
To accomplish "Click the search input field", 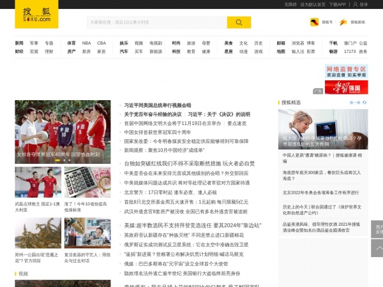I will coord(157,22).
